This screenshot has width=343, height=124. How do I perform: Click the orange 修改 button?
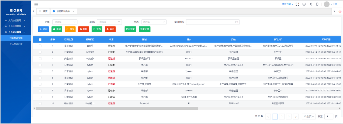point(70,29)
